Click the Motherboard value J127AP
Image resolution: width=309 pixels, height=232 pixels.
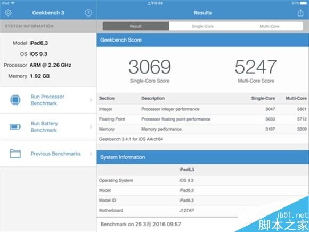coord(186,210)
